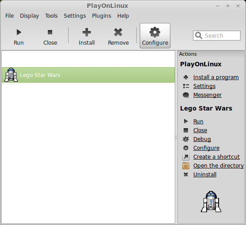
Task: Close the PlayOnLinux window via title bar X
Action: (x=238, y=6)
